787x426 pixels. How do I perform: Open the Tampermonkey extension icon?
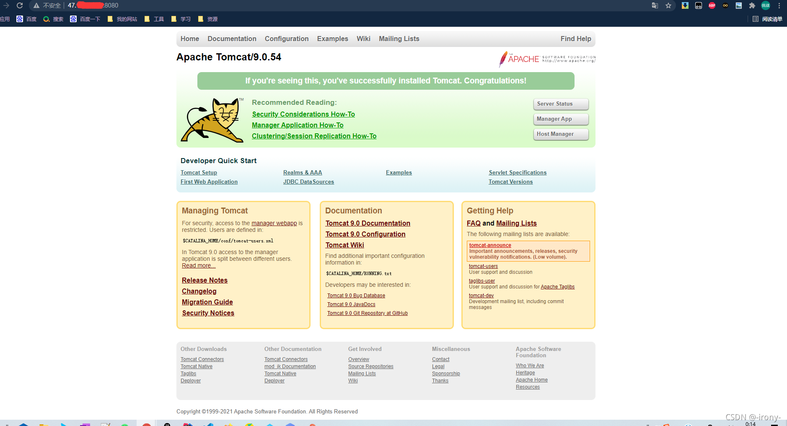tap(699, 5)
